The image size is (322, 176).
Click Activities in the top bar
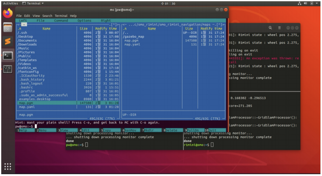click(x=10, y=3)
